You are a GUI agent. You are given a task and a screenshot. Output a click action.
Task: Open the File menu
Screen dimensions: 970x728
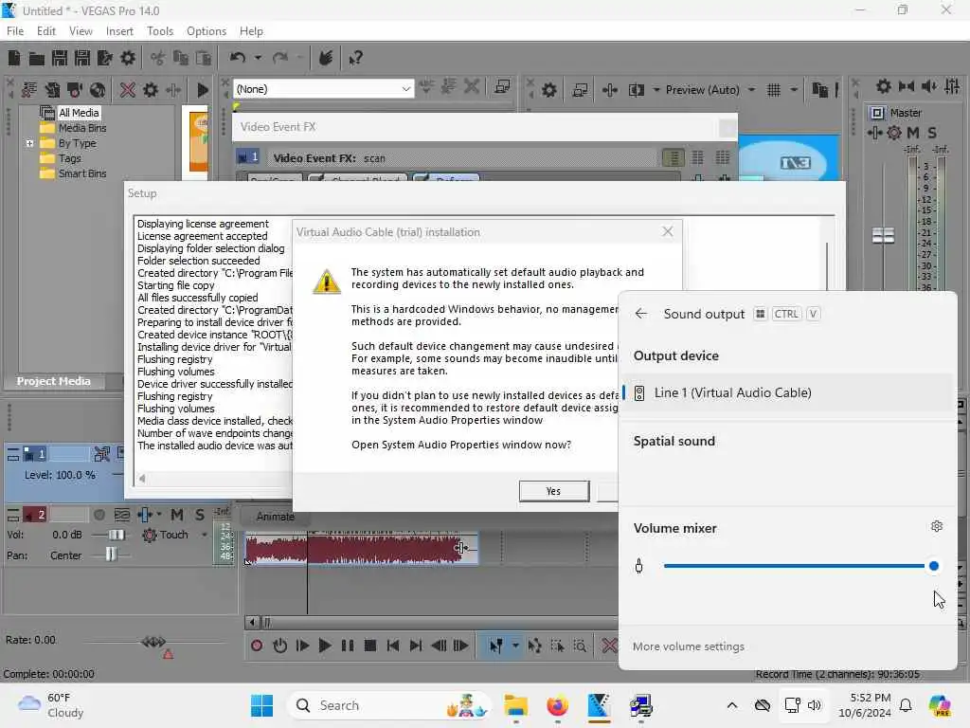15,31
